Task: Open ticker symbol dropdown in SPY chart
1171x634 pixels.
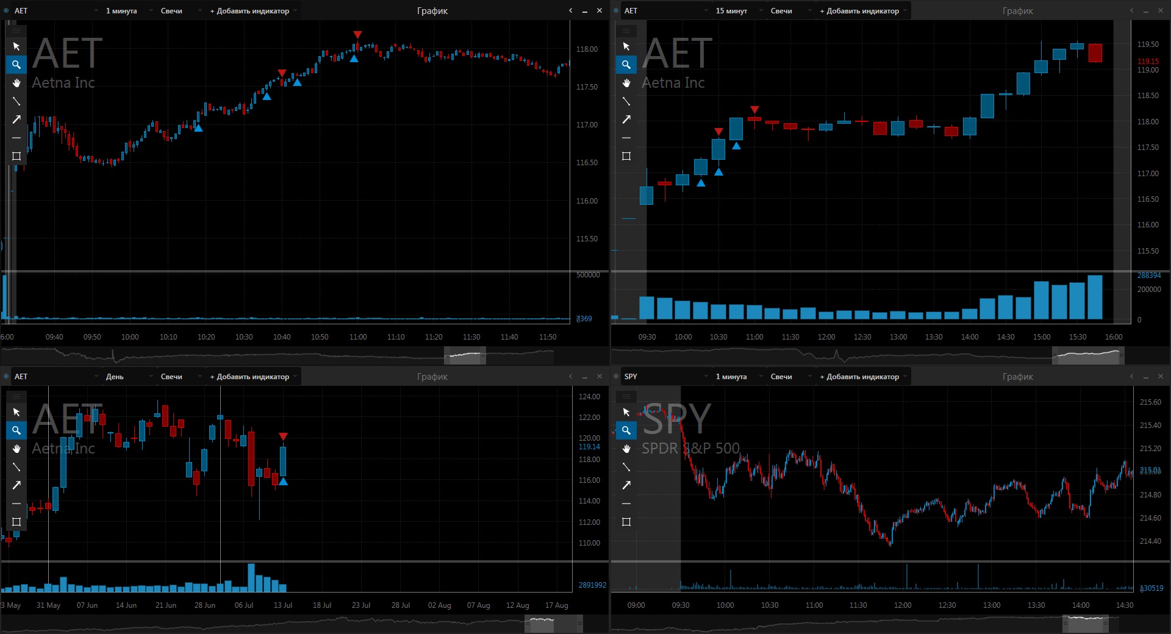Action: (x=665, y=377)
